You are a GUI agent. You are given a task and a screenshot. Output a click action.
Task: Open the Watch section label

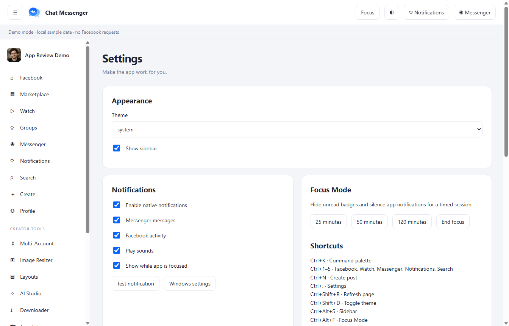click(27, 111)
